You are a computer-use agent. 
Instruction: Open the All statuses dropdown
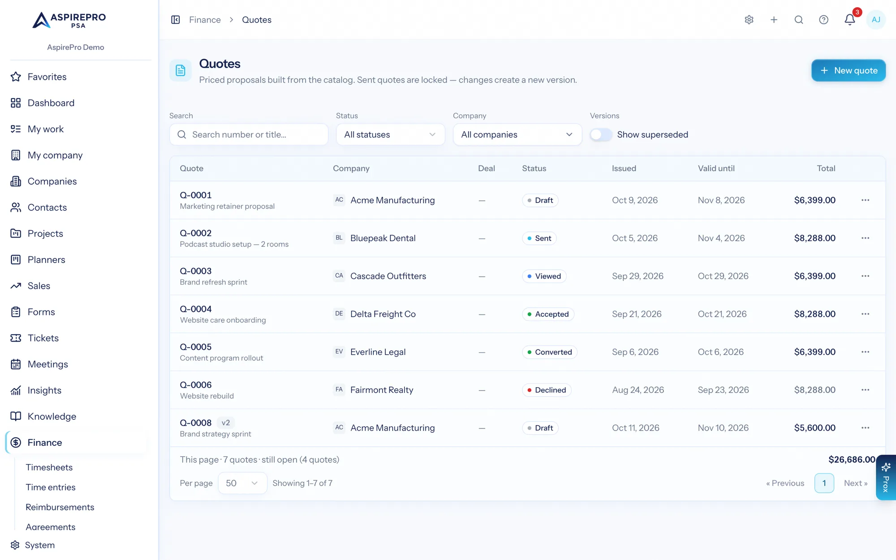pos(390,134)
